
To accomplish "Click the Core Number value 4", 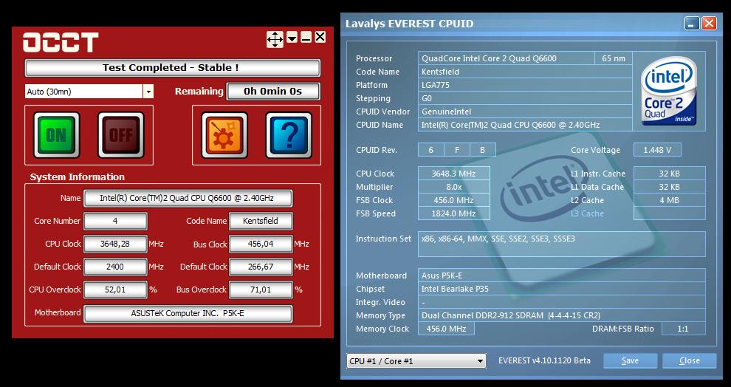I will (x=116, y=221).
